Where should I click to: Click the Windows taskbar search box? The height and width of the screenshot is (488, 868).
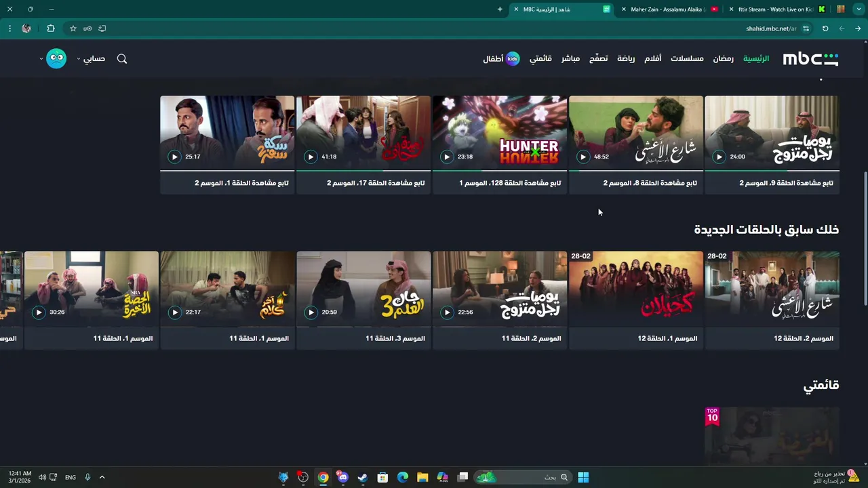522,477
